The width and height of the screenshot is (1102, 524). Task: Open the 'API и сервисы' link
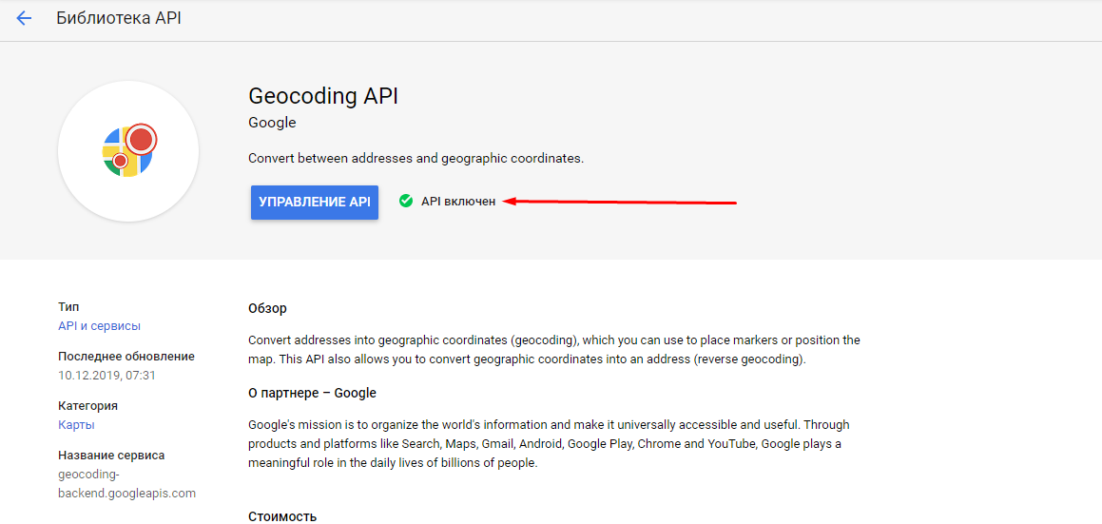[x=99, y=326]
